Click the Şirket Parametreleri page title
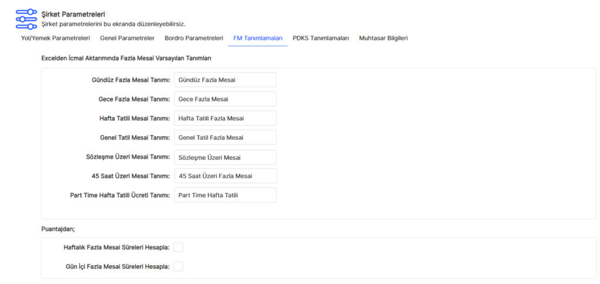Viewport: 600px width, 284px height. [x=73, y=14]
